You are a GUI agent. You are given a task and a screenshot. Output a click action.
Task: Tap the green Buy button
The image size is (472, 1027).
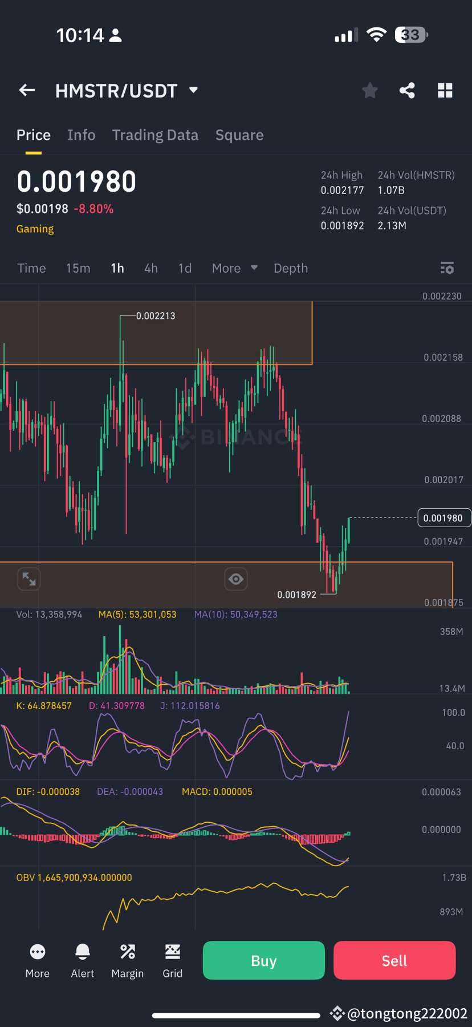click(x=264, y=960)
